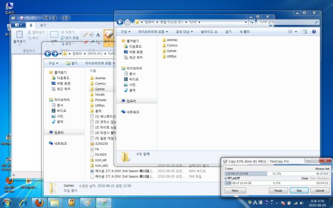Toggle the preview pane icon in D: TuNE window

(305, 32)
